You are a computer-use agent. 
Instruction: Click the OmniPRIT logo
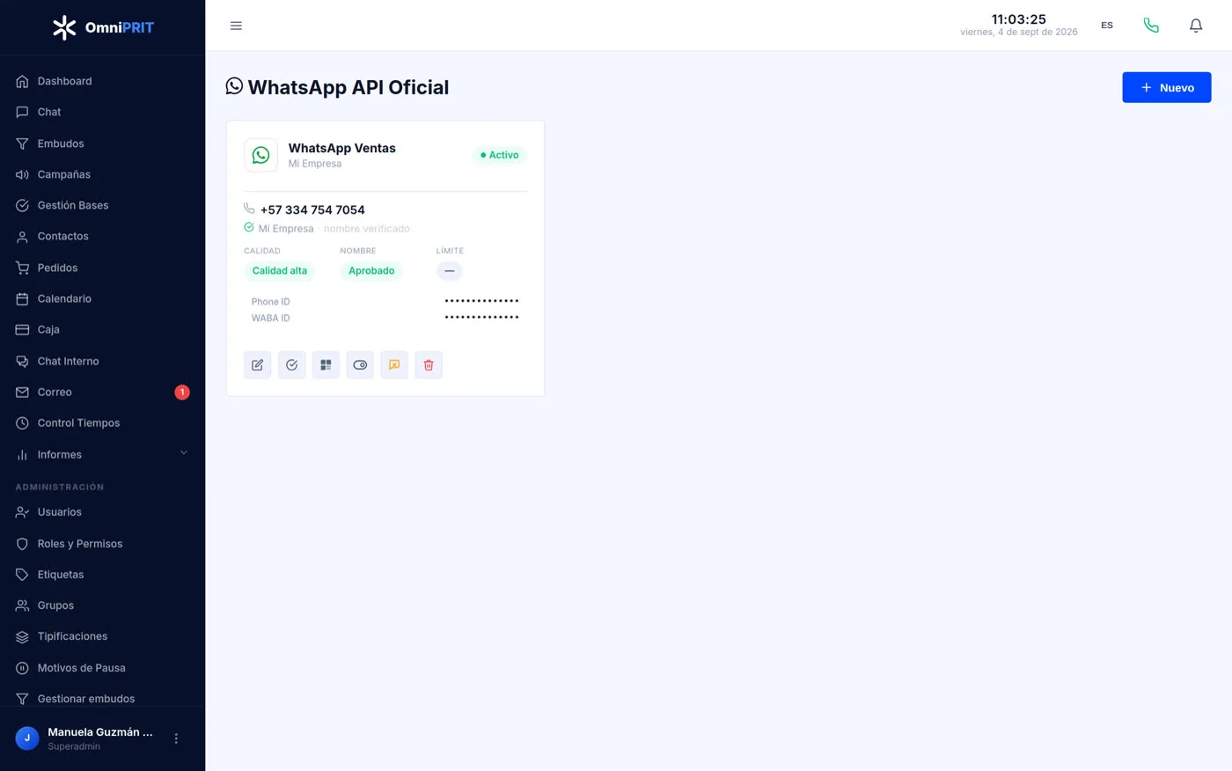click(x=103, y=27)
